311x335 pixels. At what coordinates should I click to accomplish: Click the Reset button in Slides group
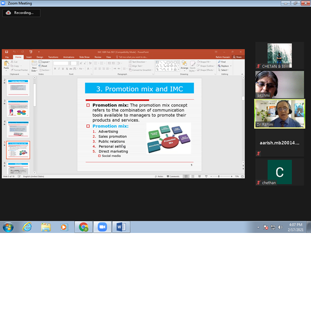(x=44, y=66)
